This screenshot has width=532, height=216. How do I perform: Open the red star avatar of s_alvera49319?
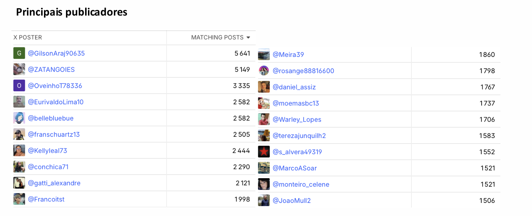coord(264,152)
